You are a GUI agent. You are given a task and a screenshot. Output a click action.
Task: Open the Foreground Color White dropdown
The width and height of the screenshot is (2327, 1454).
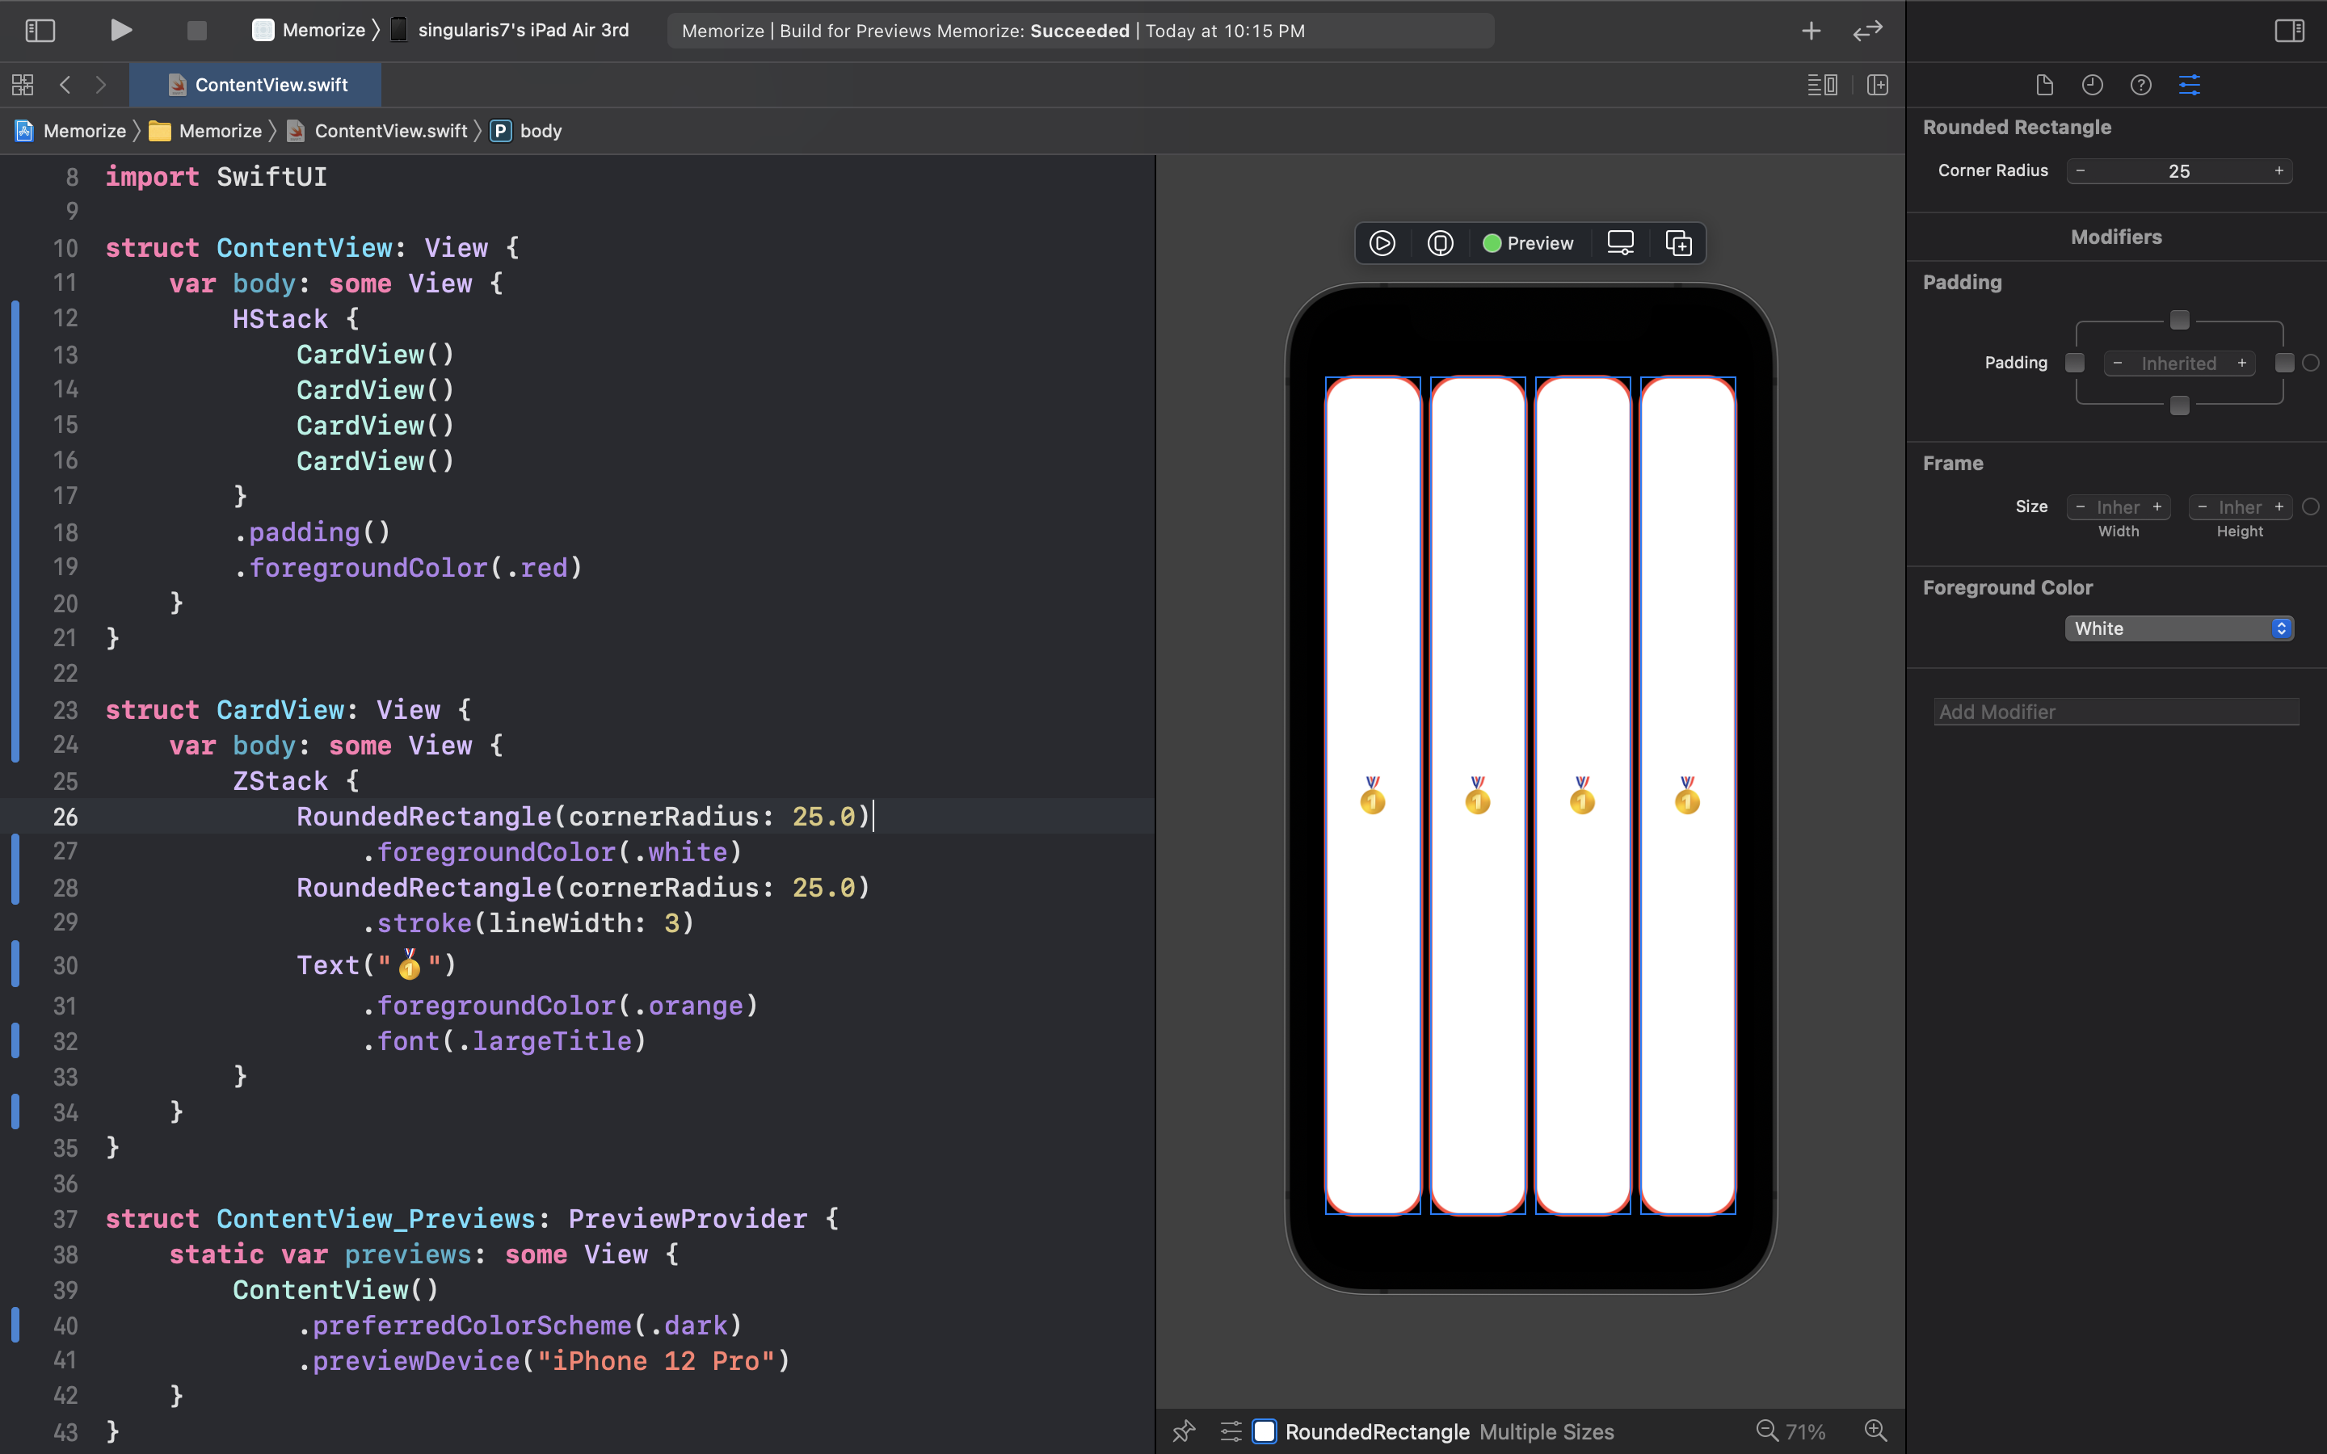[2179, 628]
